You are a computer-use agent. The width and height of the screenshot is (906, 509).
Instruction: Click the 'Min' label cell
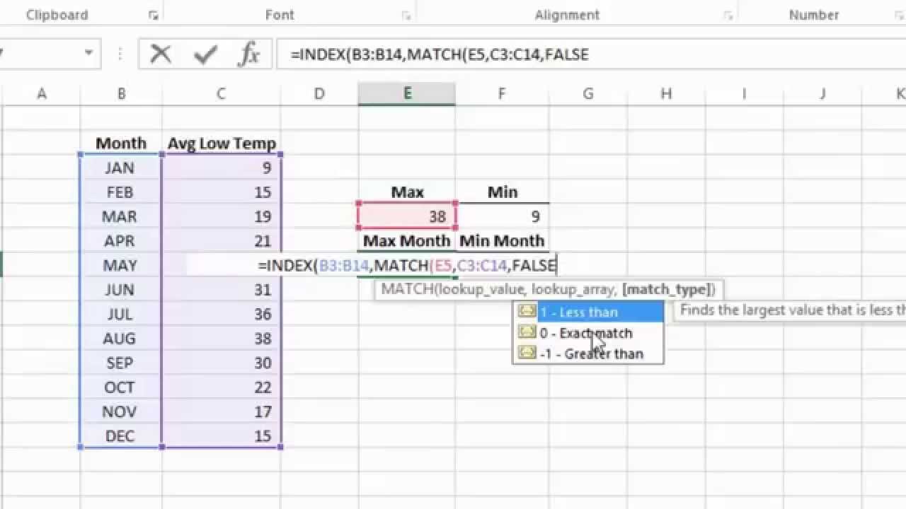[x=502, y=192]
